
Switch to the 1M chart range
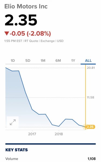pos(43,60)
